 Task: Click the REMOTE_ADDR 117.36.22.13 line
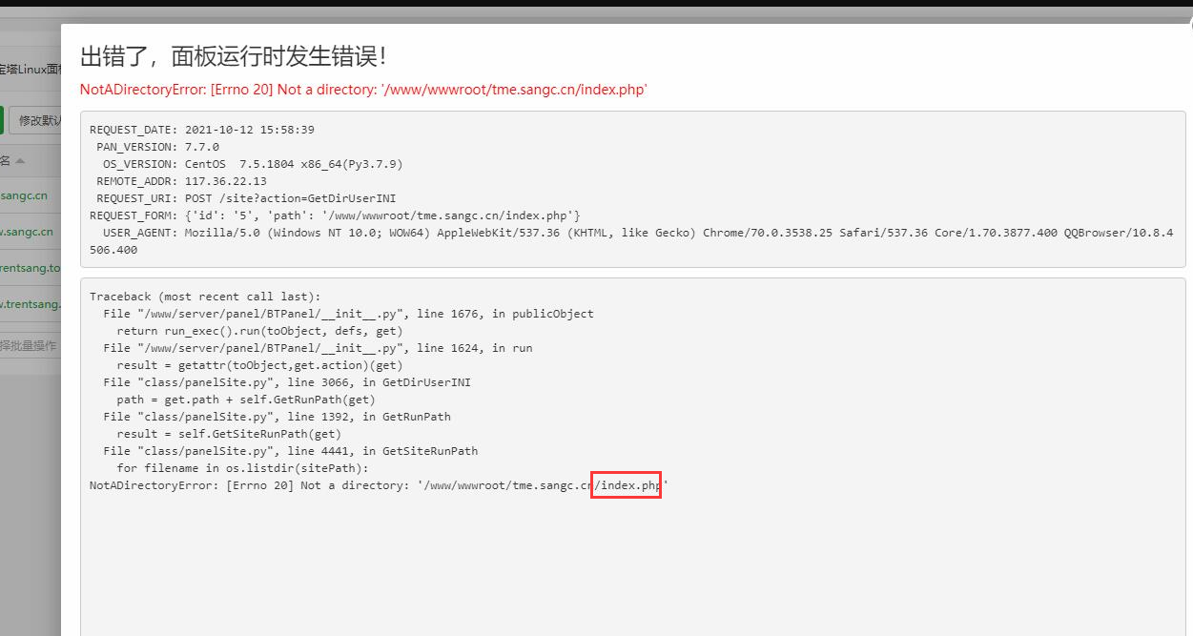pyautogui.click(x=181, y=181)
